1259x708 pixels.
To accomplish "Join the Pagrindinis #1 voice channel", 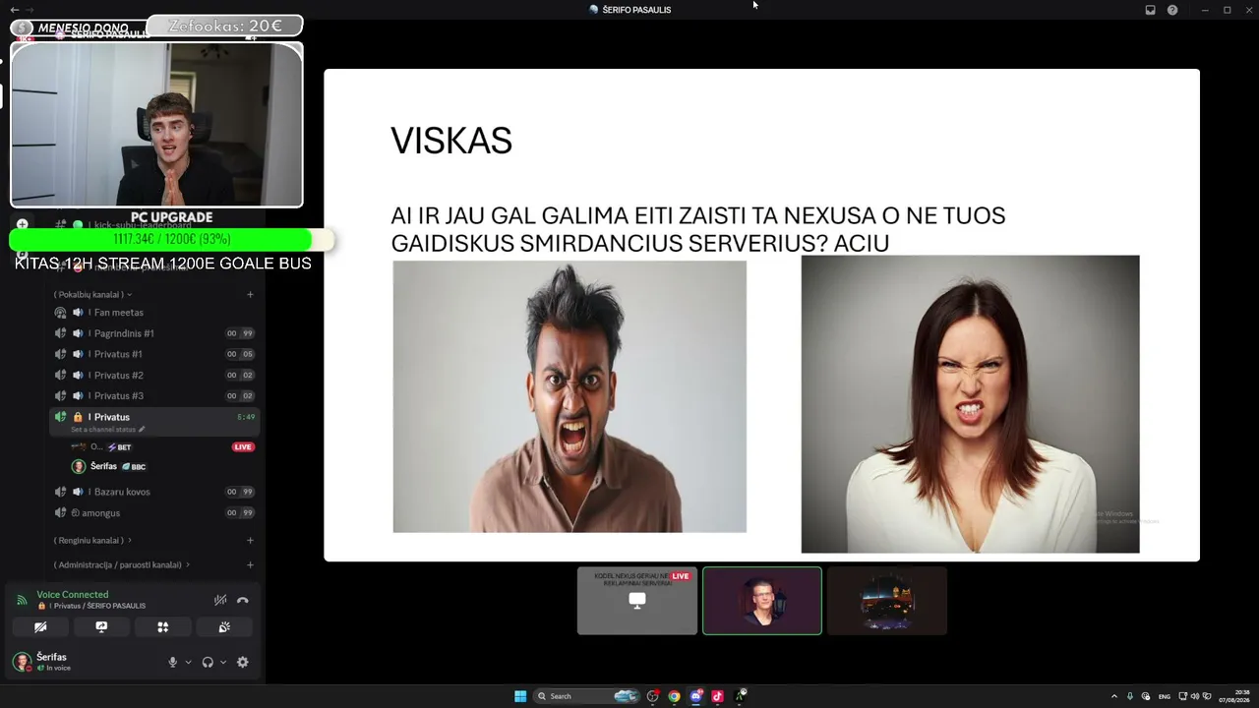I will 155,333.
